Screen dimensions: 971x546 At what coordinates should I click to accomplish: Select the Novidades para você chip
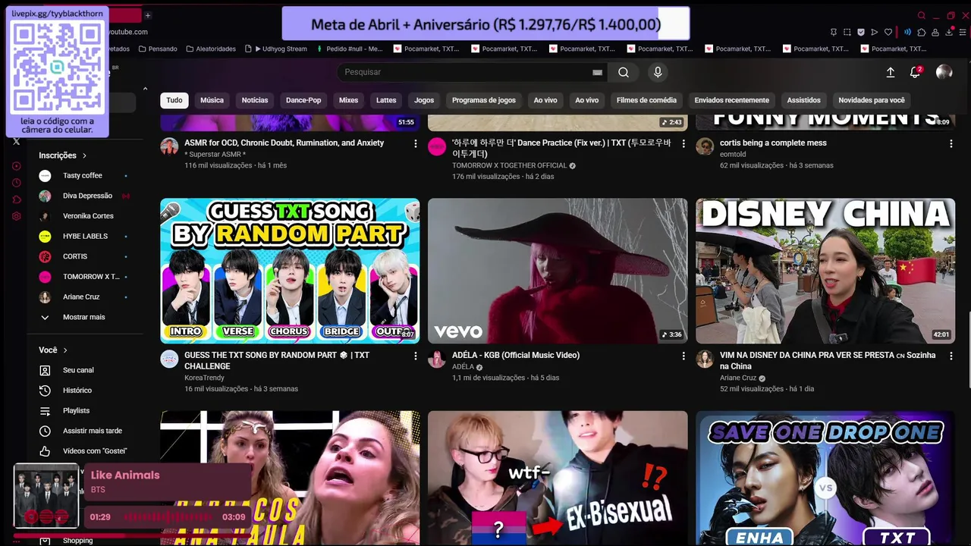(x=872, y=100)
